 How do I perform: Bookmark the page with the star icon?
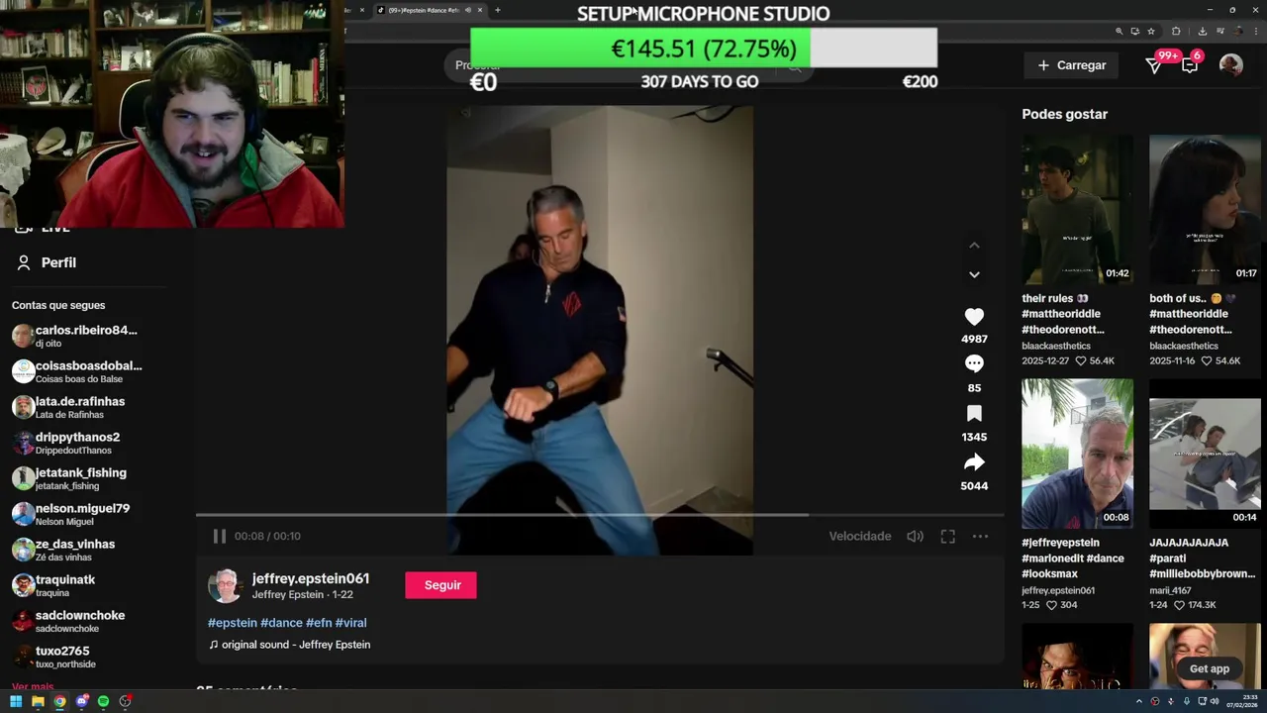(x=1151, y=31)
